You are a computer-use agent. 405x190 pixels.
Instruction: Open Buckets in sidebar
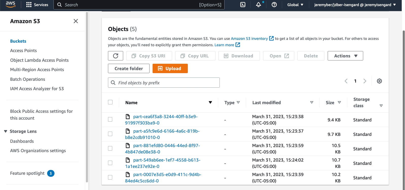[18, 41]
